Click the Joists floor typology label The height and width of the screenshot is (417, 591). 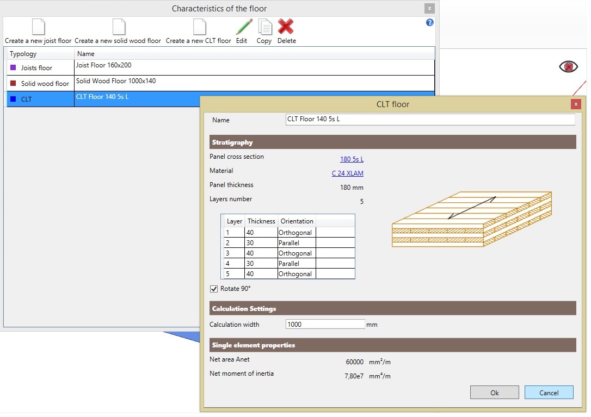point(36,68)
